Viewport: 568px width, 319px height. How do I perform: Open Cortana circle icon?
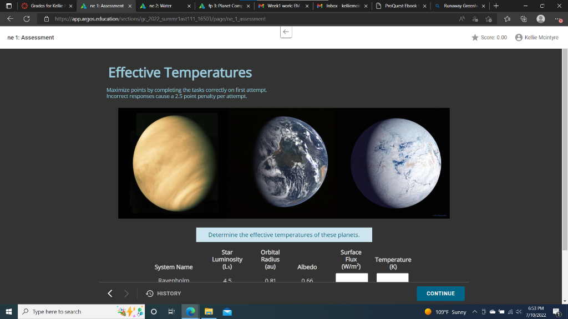(154, 311)
